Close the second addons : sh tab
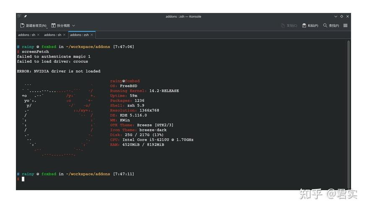The height and width of the screenshot is (209, 367). point(65,35)
